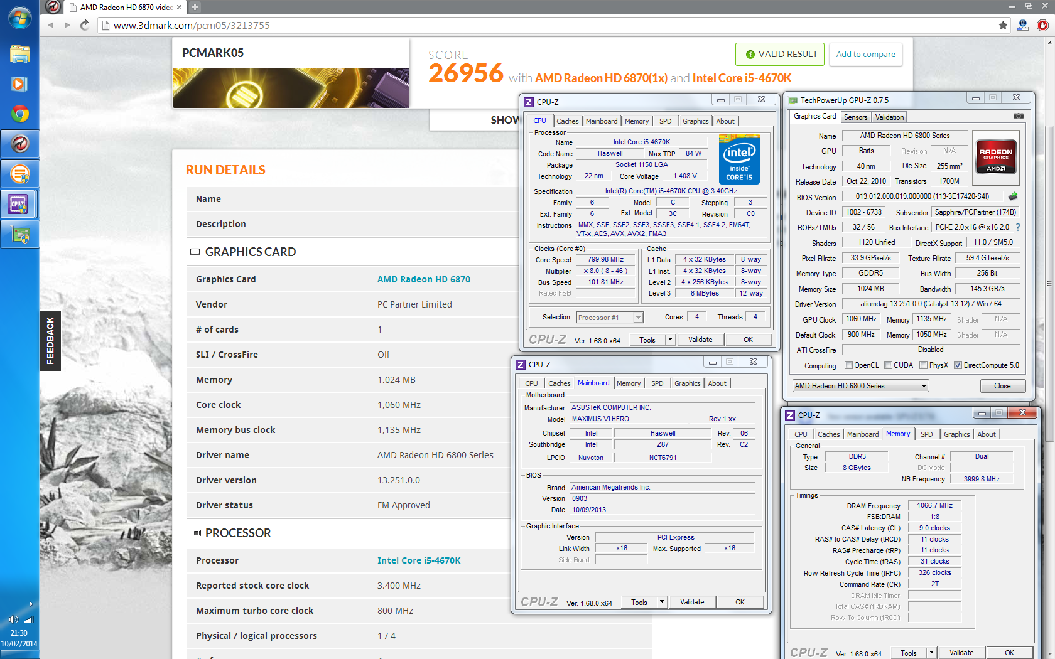Enable the PhysX checkbox in GPU-Z

[923, 365]
